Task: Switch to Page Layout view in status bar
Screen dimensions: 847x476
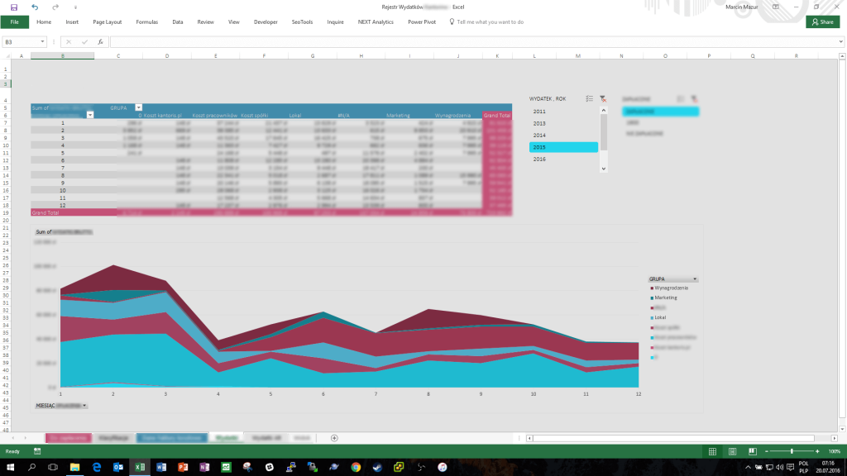Action: pyautogui.click(x=732, y=451)
